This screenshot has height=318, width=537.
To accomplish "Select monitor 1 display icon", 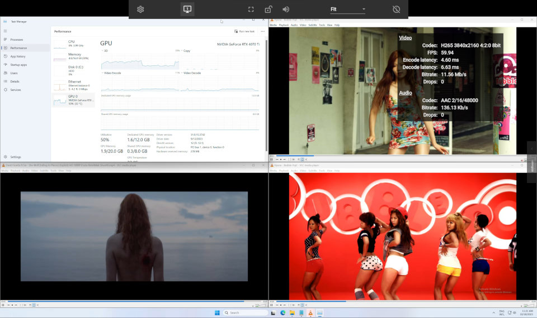I will 187,9.
